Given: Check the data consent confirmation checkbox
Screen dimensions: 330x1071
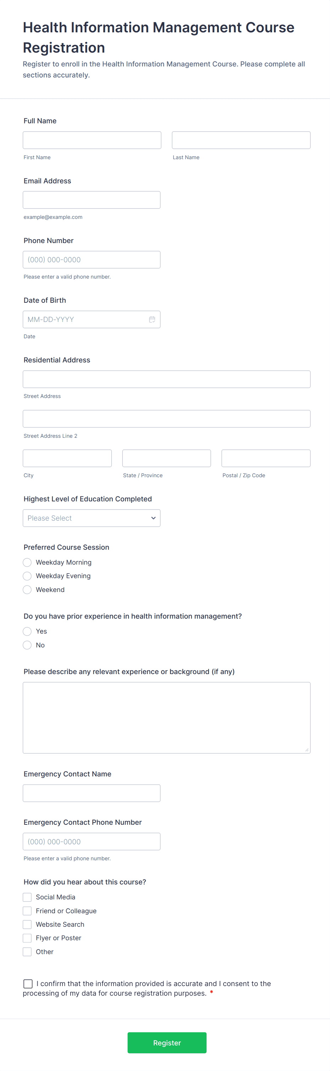Looking at the screenshot, I should [28, 984].
